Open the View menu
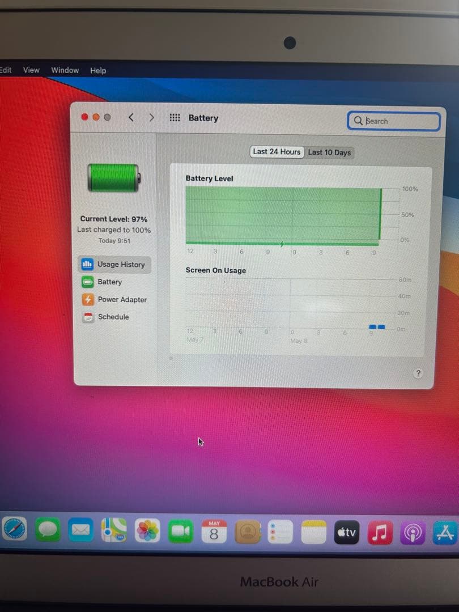459x612 pixels. 31,70
